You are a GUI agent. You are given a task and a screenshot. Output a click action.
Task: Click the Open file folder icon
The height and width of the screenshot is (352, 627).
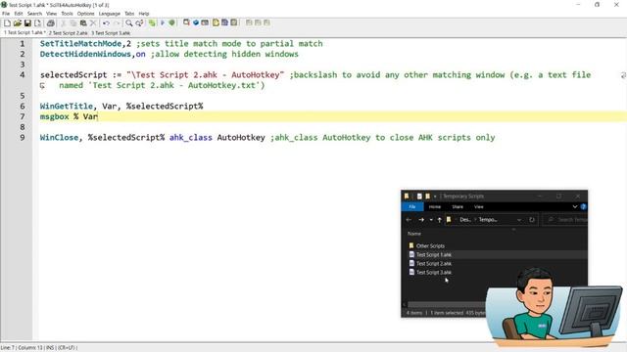18,23
